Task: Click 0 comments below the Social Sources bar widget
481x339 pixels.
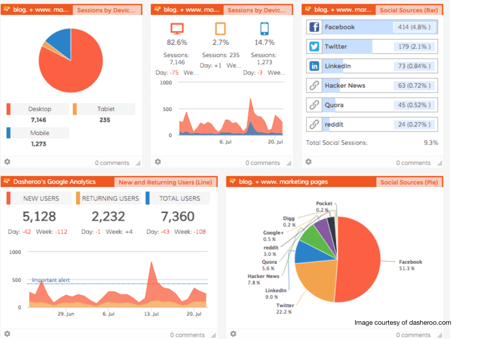Action: [414, 163]
